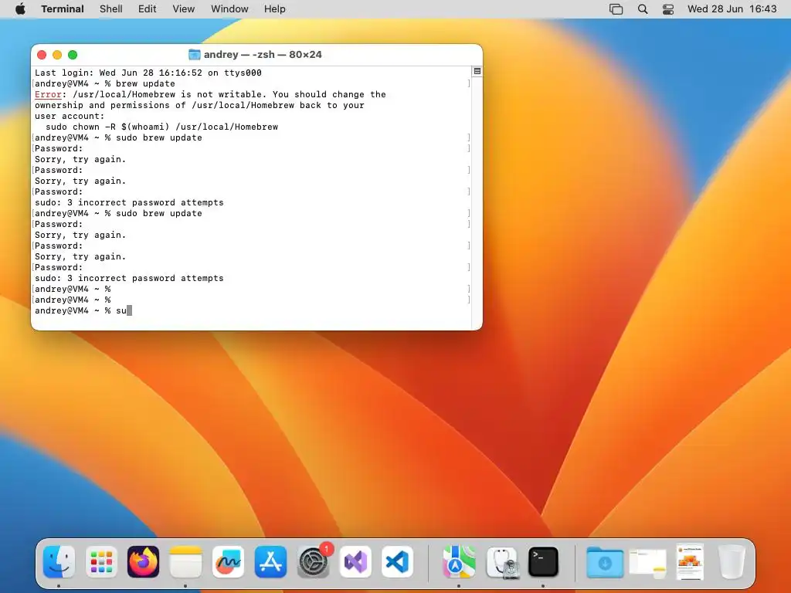
Task: Click the Stage Manager windows icon in menu bar
Action: pos(616,9)
